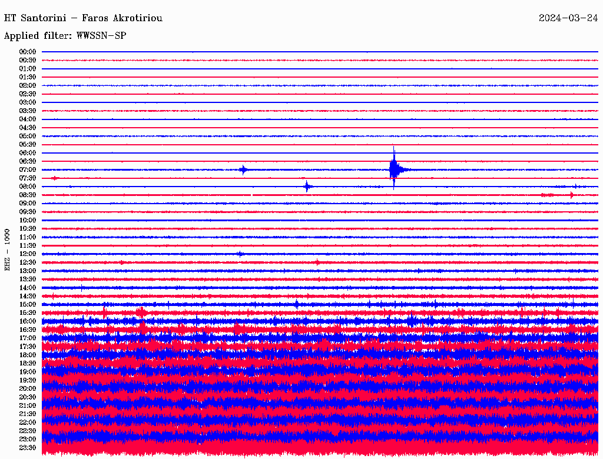
Task: Click the 07:00 time label
Action: (27, 169)
